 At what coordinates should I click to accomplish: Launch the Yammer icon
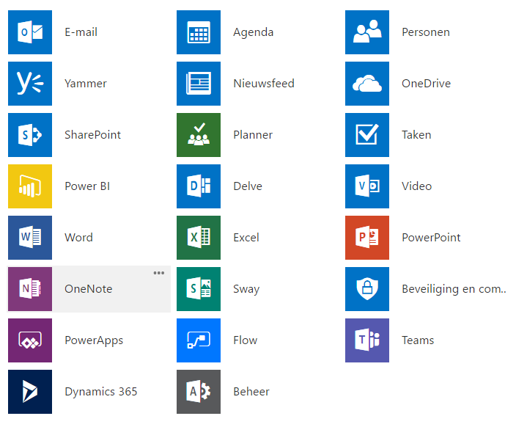pos(30,84)
